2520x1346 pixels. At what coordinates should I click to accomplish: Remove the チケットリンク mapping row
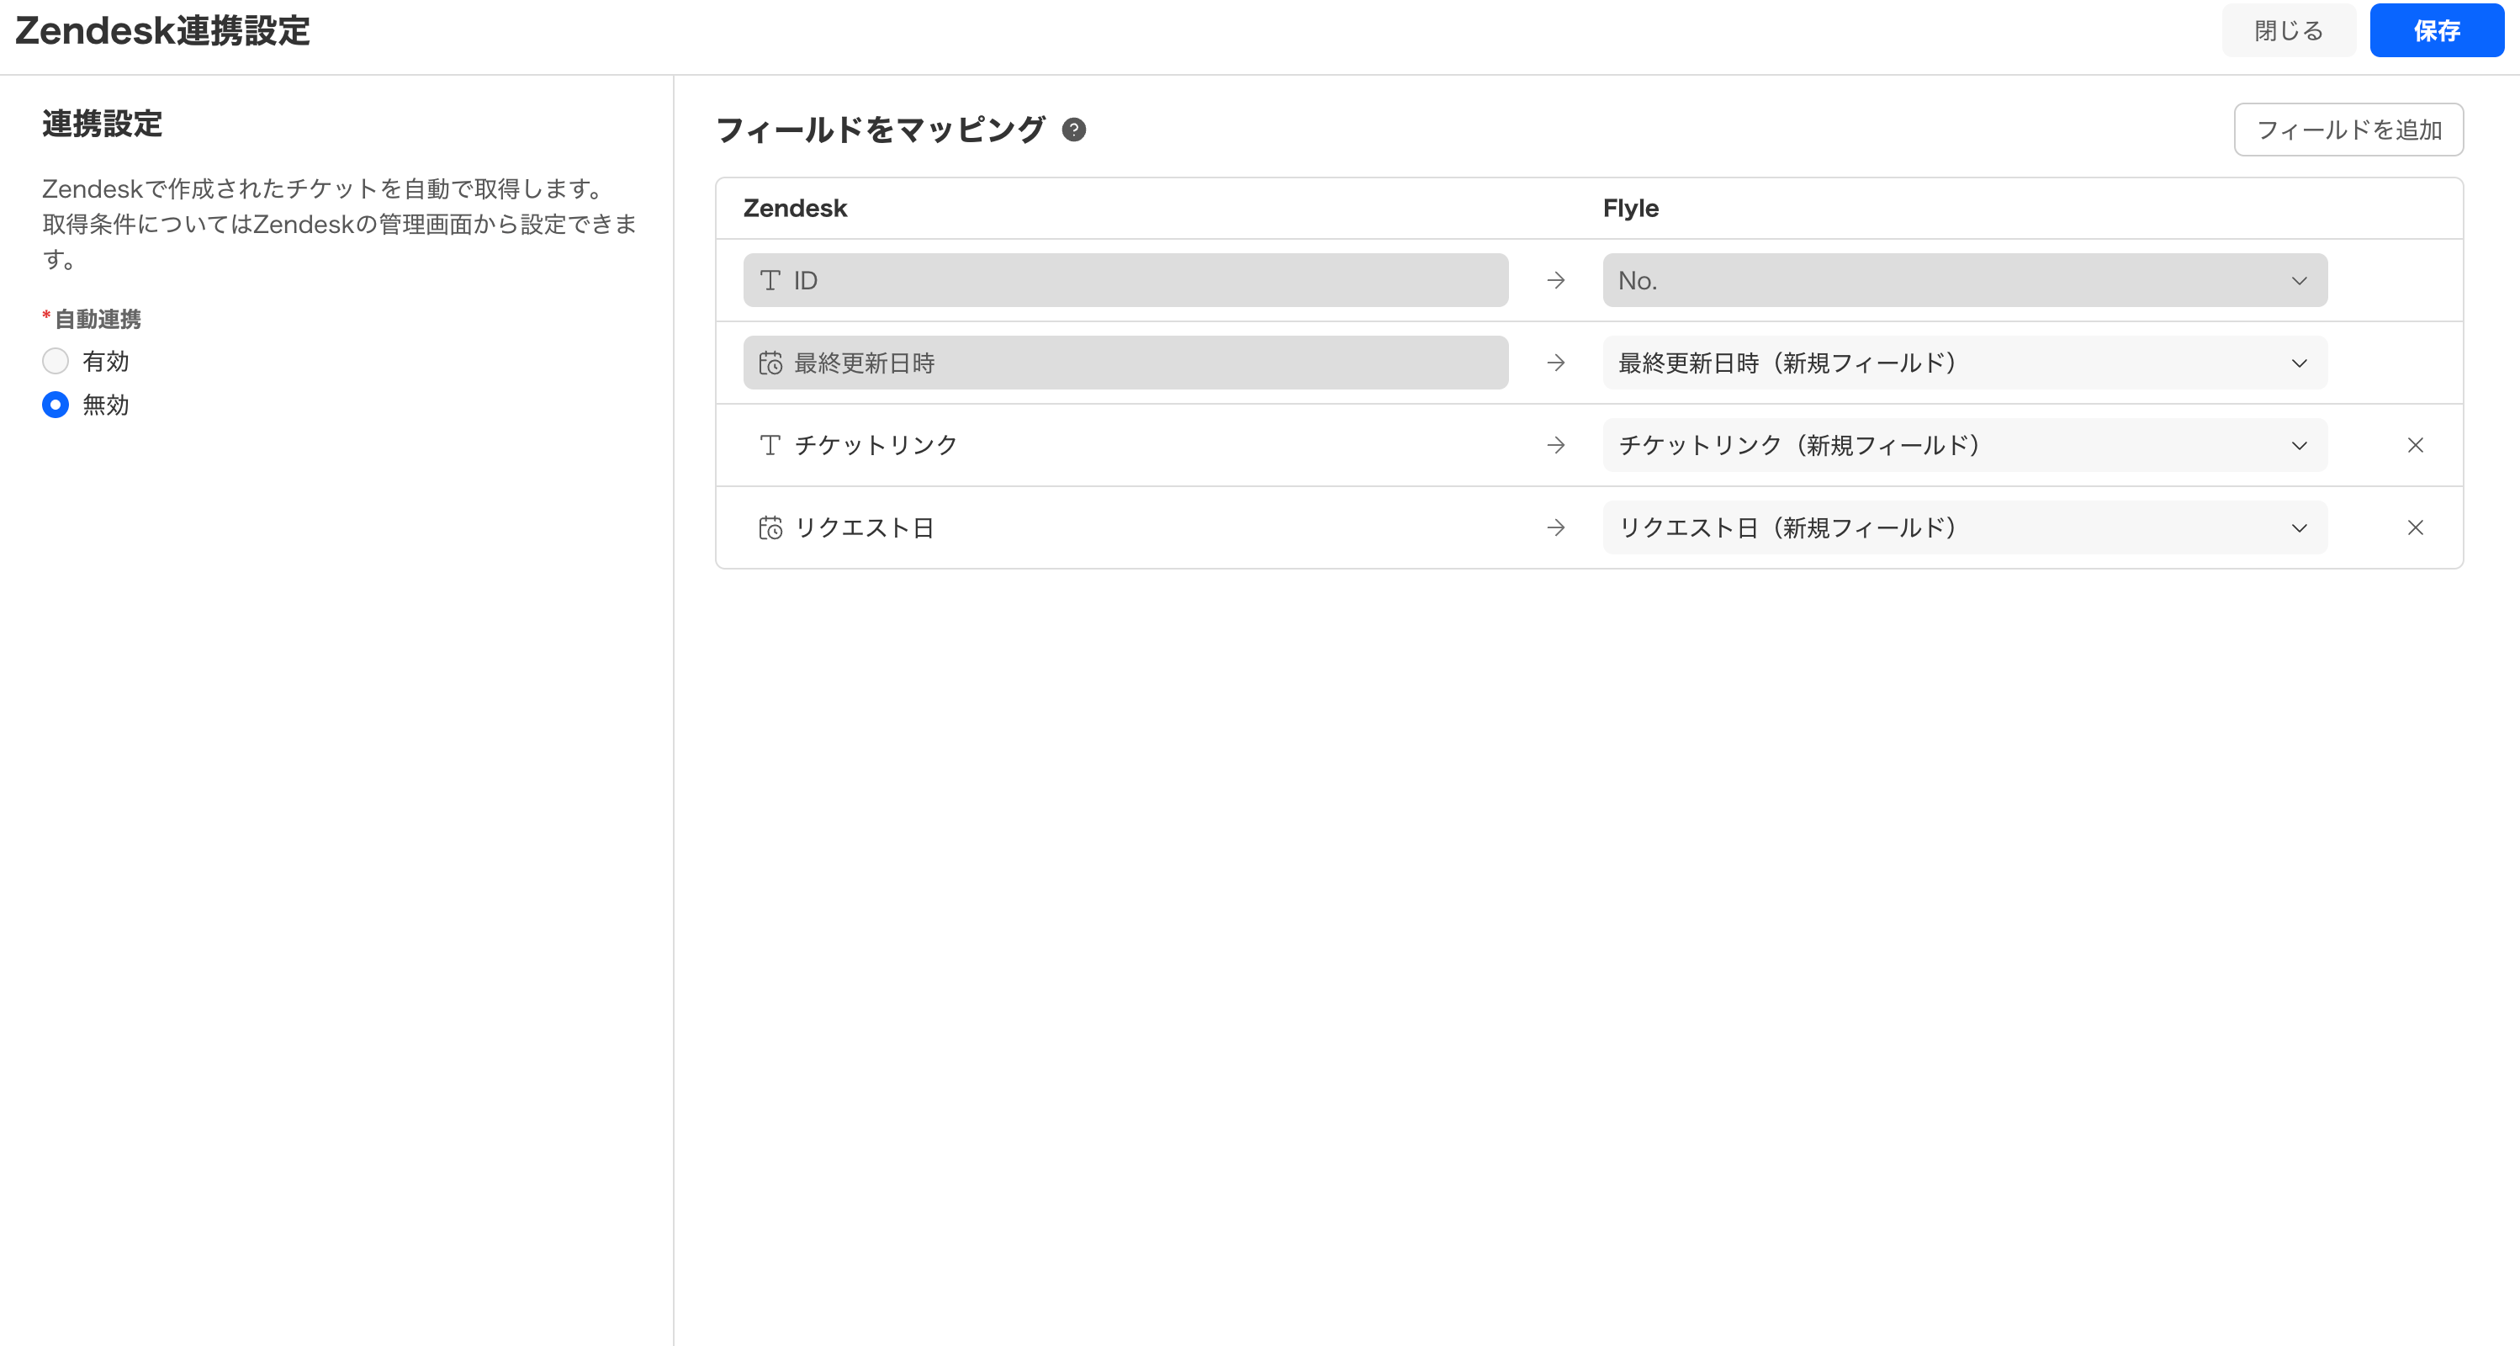[2414, 445]
